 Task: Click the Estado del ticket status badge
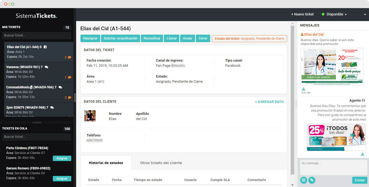[250, 39]
